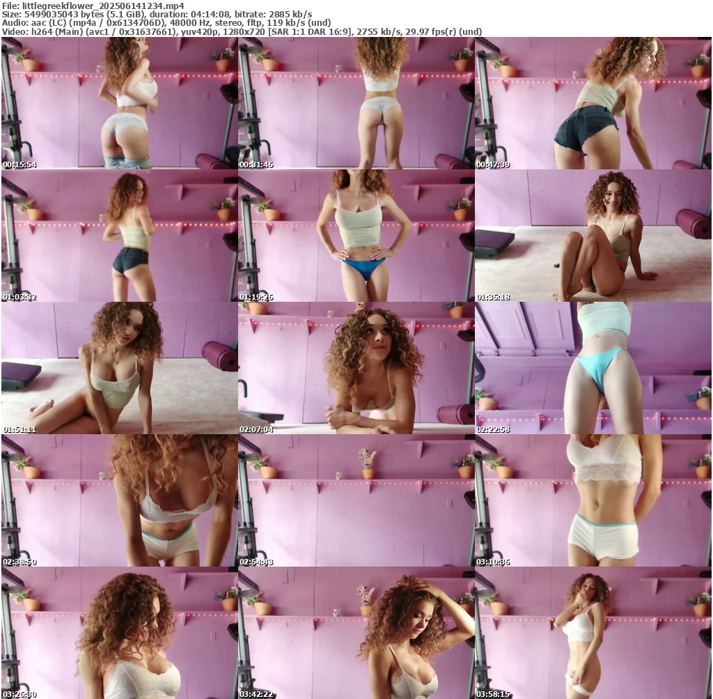Open the thumbnail timestamped 03:26:30
The width and height of the screenshot is (713, 699).
tap(119, 633)
